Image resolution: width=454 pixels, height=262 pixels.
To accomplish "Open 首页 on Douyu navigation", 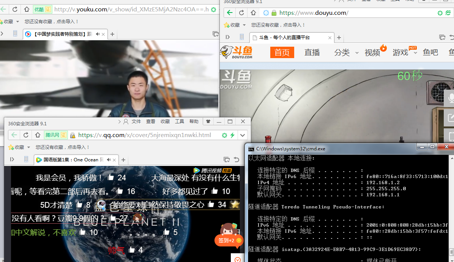I will click(x=282, y=52).
